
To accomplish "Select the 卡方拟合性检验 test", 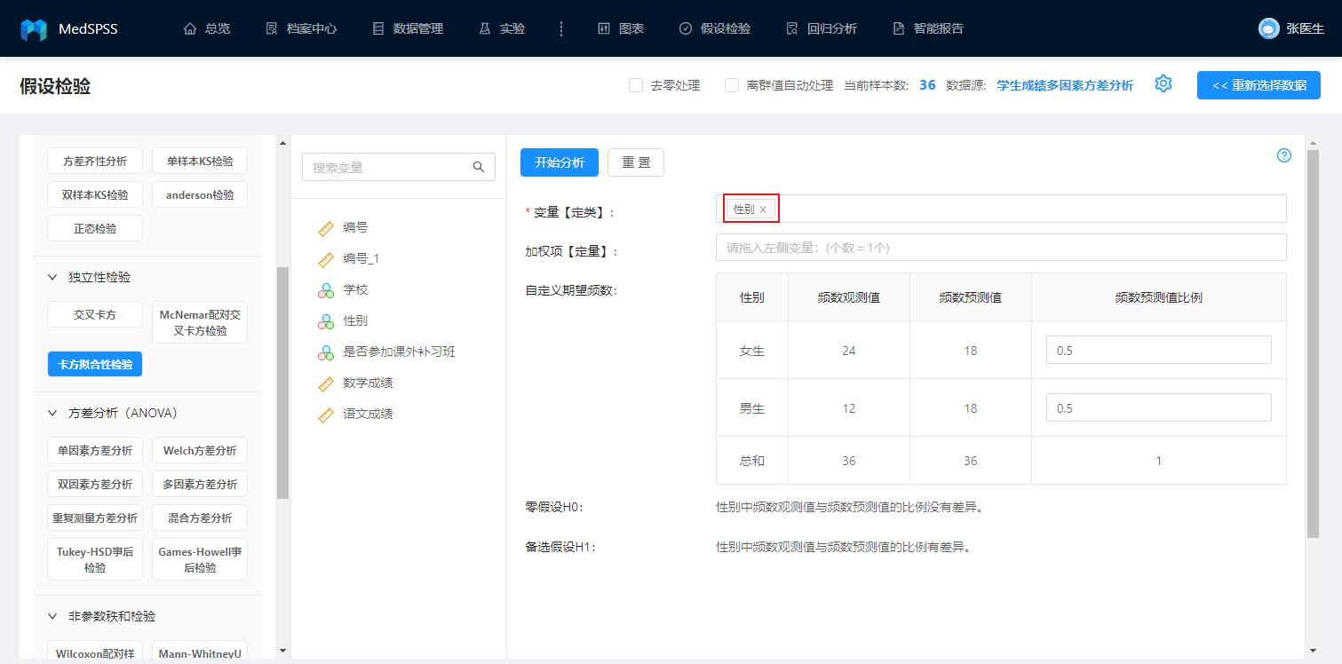I will click(94, 363).
